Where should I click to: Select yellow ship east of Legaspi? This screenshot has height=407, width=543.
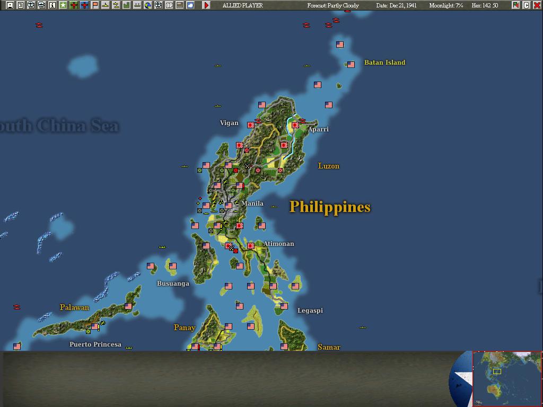pyautogui.click(x=363, y=327)
